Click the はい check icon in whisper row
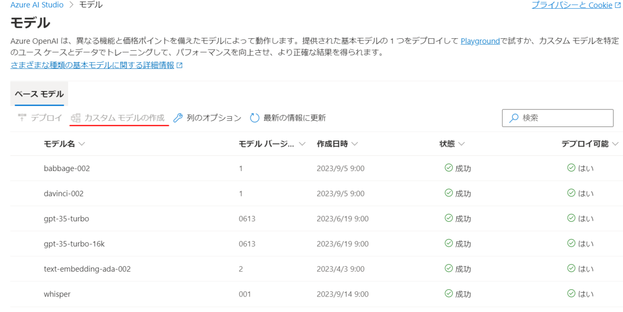Screen dimensions: 623x312 pos(571,293)
